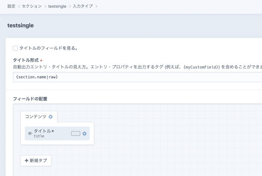Open the コンテンツ tab settings gear
Screen dimensions: 262x176
pos(50,117)
